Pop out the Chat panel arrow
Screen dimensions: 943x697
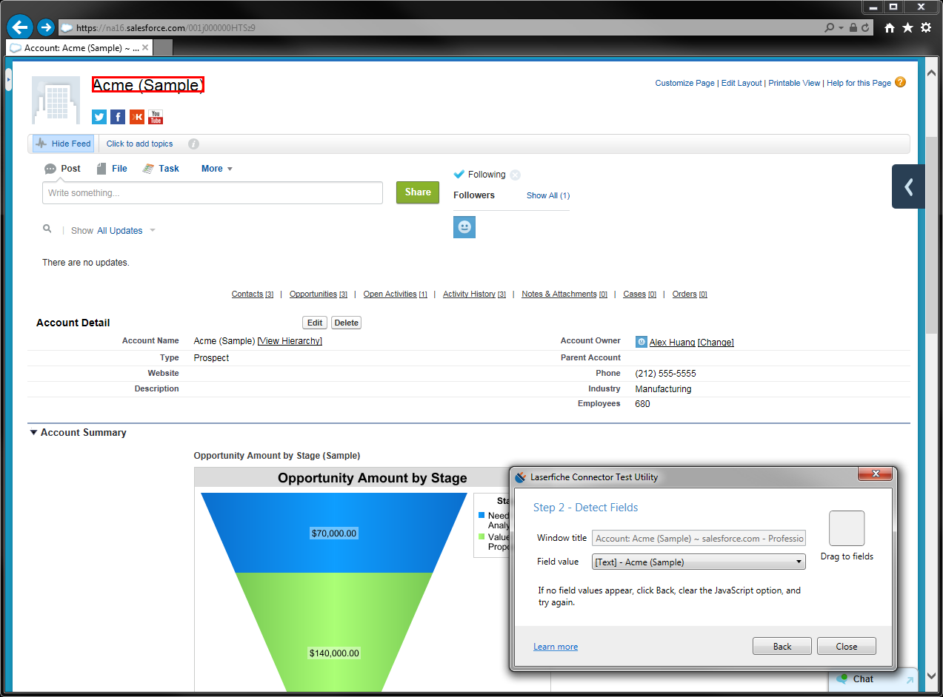pos(909,679)
